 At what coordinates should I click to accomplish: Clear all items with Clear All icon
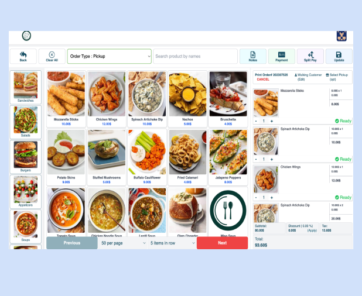tap(52, 56)
